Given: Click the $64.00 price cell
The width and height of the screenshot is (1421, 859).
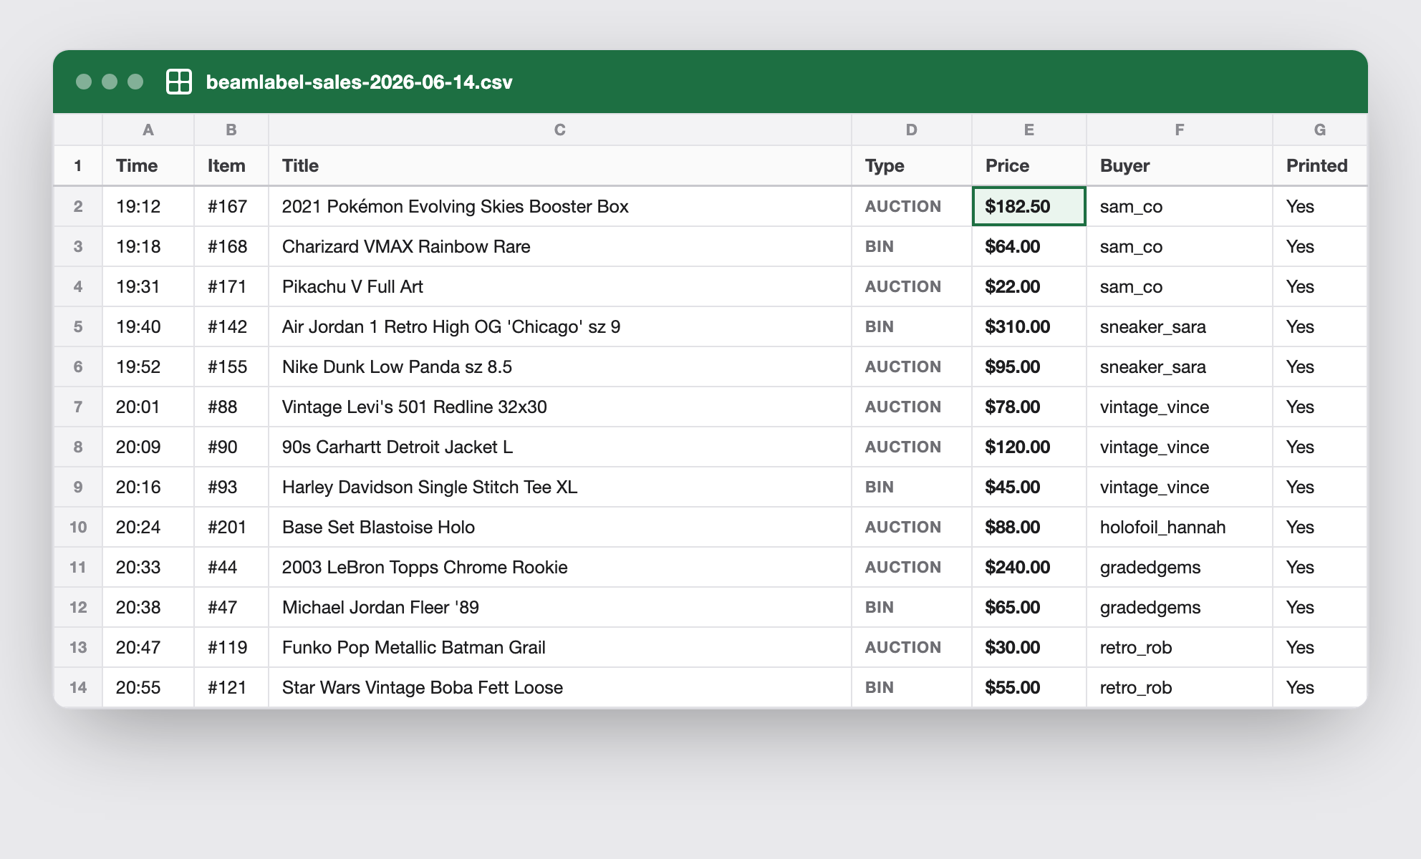Looking at the screenshot, I should click(x=1029, y=246).
